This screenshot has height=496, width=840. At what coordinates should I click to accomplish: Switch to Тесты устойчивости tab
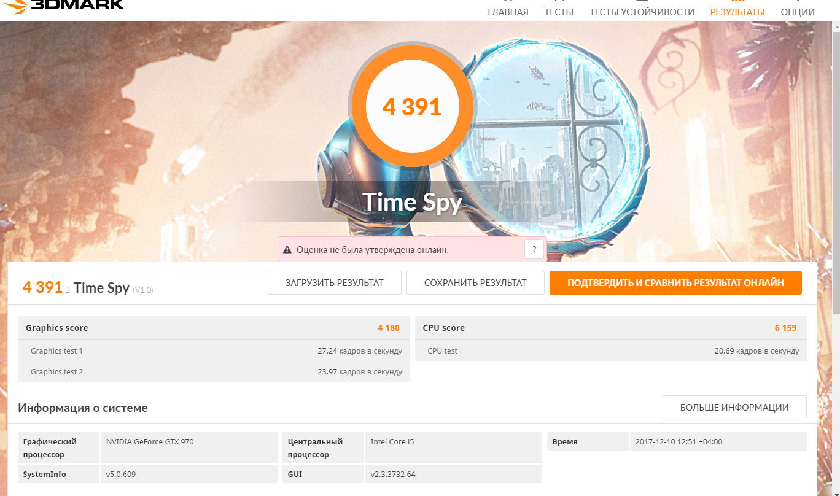(642, 12)
